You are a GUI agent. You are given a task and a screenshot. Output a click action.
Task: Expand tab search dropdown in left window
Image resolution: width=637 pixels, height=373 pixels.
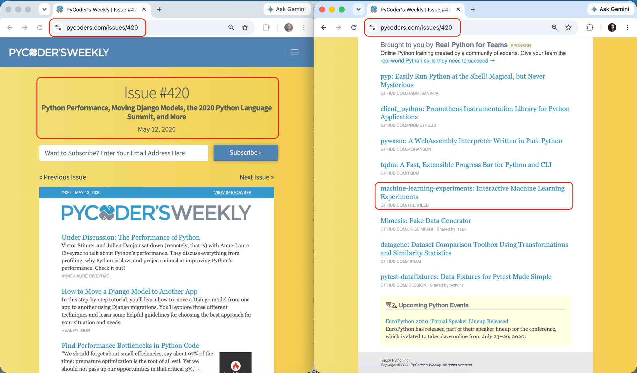(x=44, y=9)
